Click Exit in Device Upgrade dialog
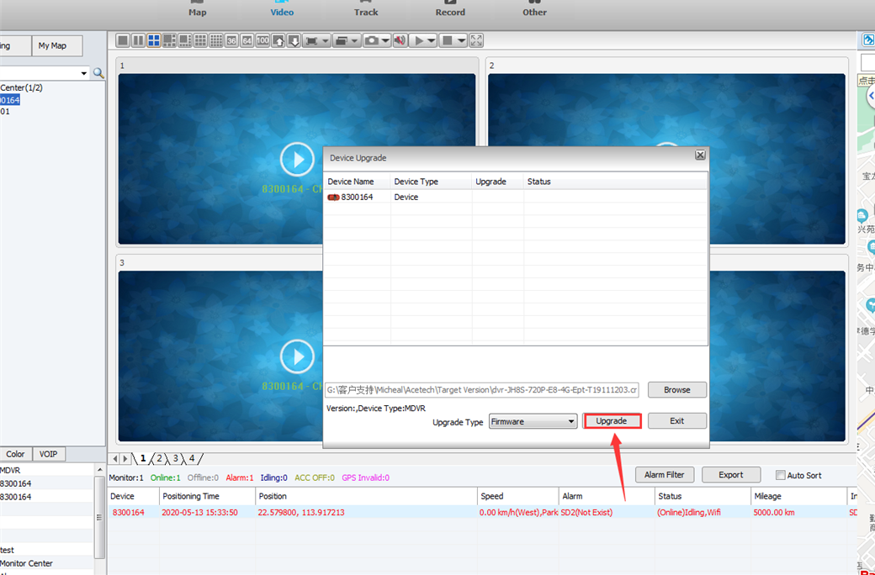 [677, 421]
